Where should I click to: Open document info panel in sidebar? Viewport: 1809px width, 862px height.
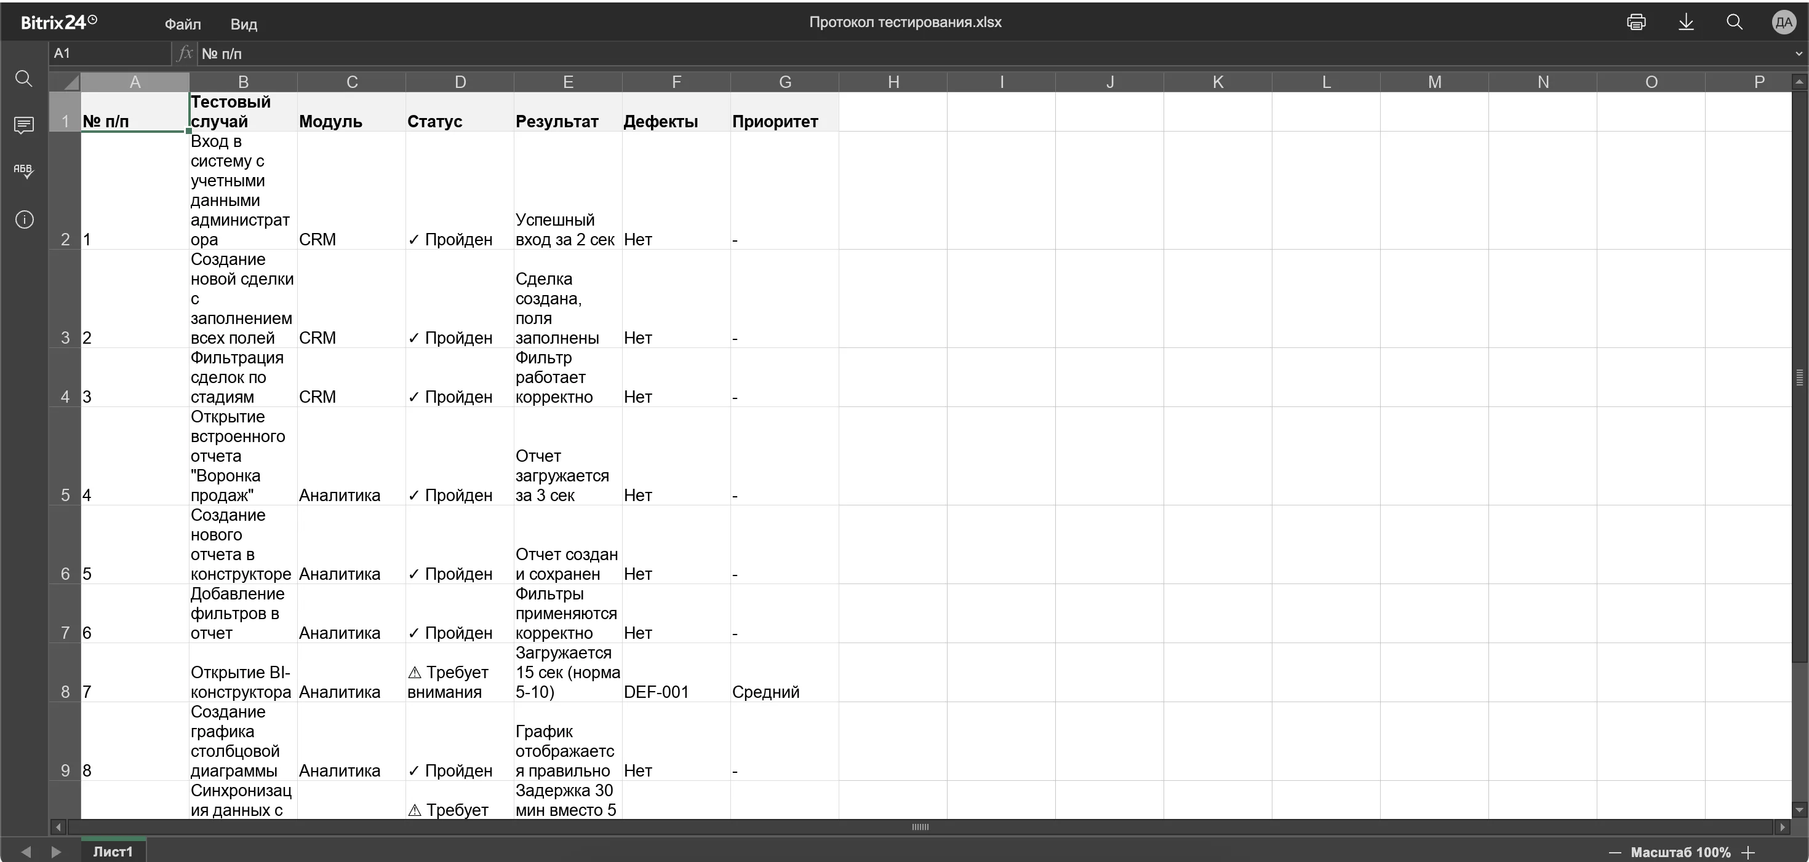pos(24,219)
